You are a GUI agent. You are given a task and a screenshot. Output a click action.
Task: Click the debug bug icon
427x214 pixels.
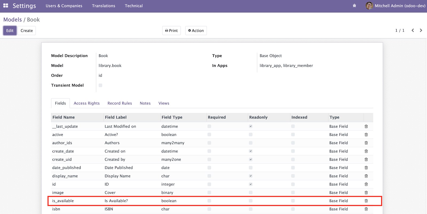[354, 6]
